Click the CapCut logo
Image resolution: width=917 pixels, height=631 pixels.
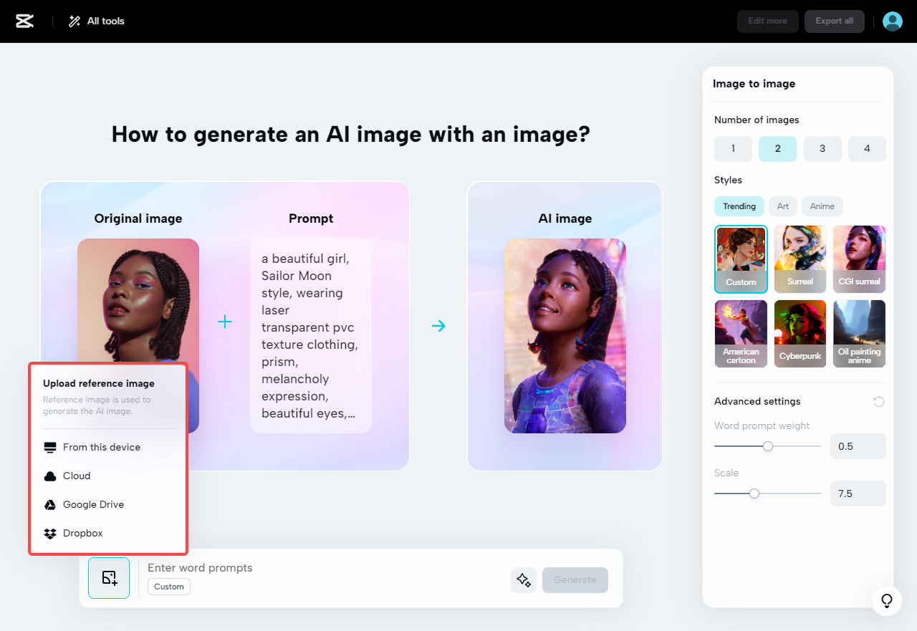(x=24, y=21)
